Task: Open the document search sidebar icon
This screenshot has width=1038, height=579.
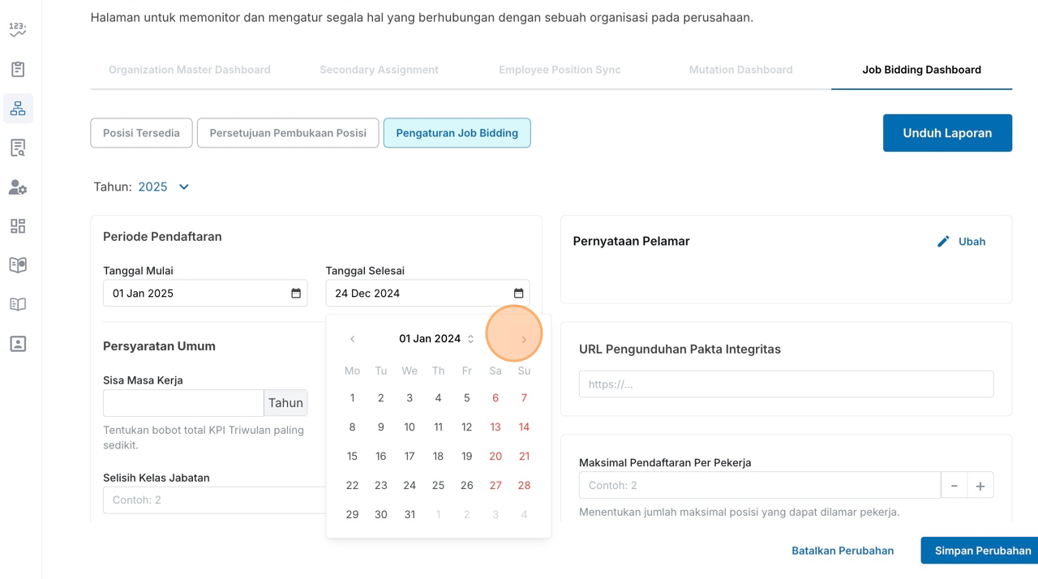Action: coord(18,148)
